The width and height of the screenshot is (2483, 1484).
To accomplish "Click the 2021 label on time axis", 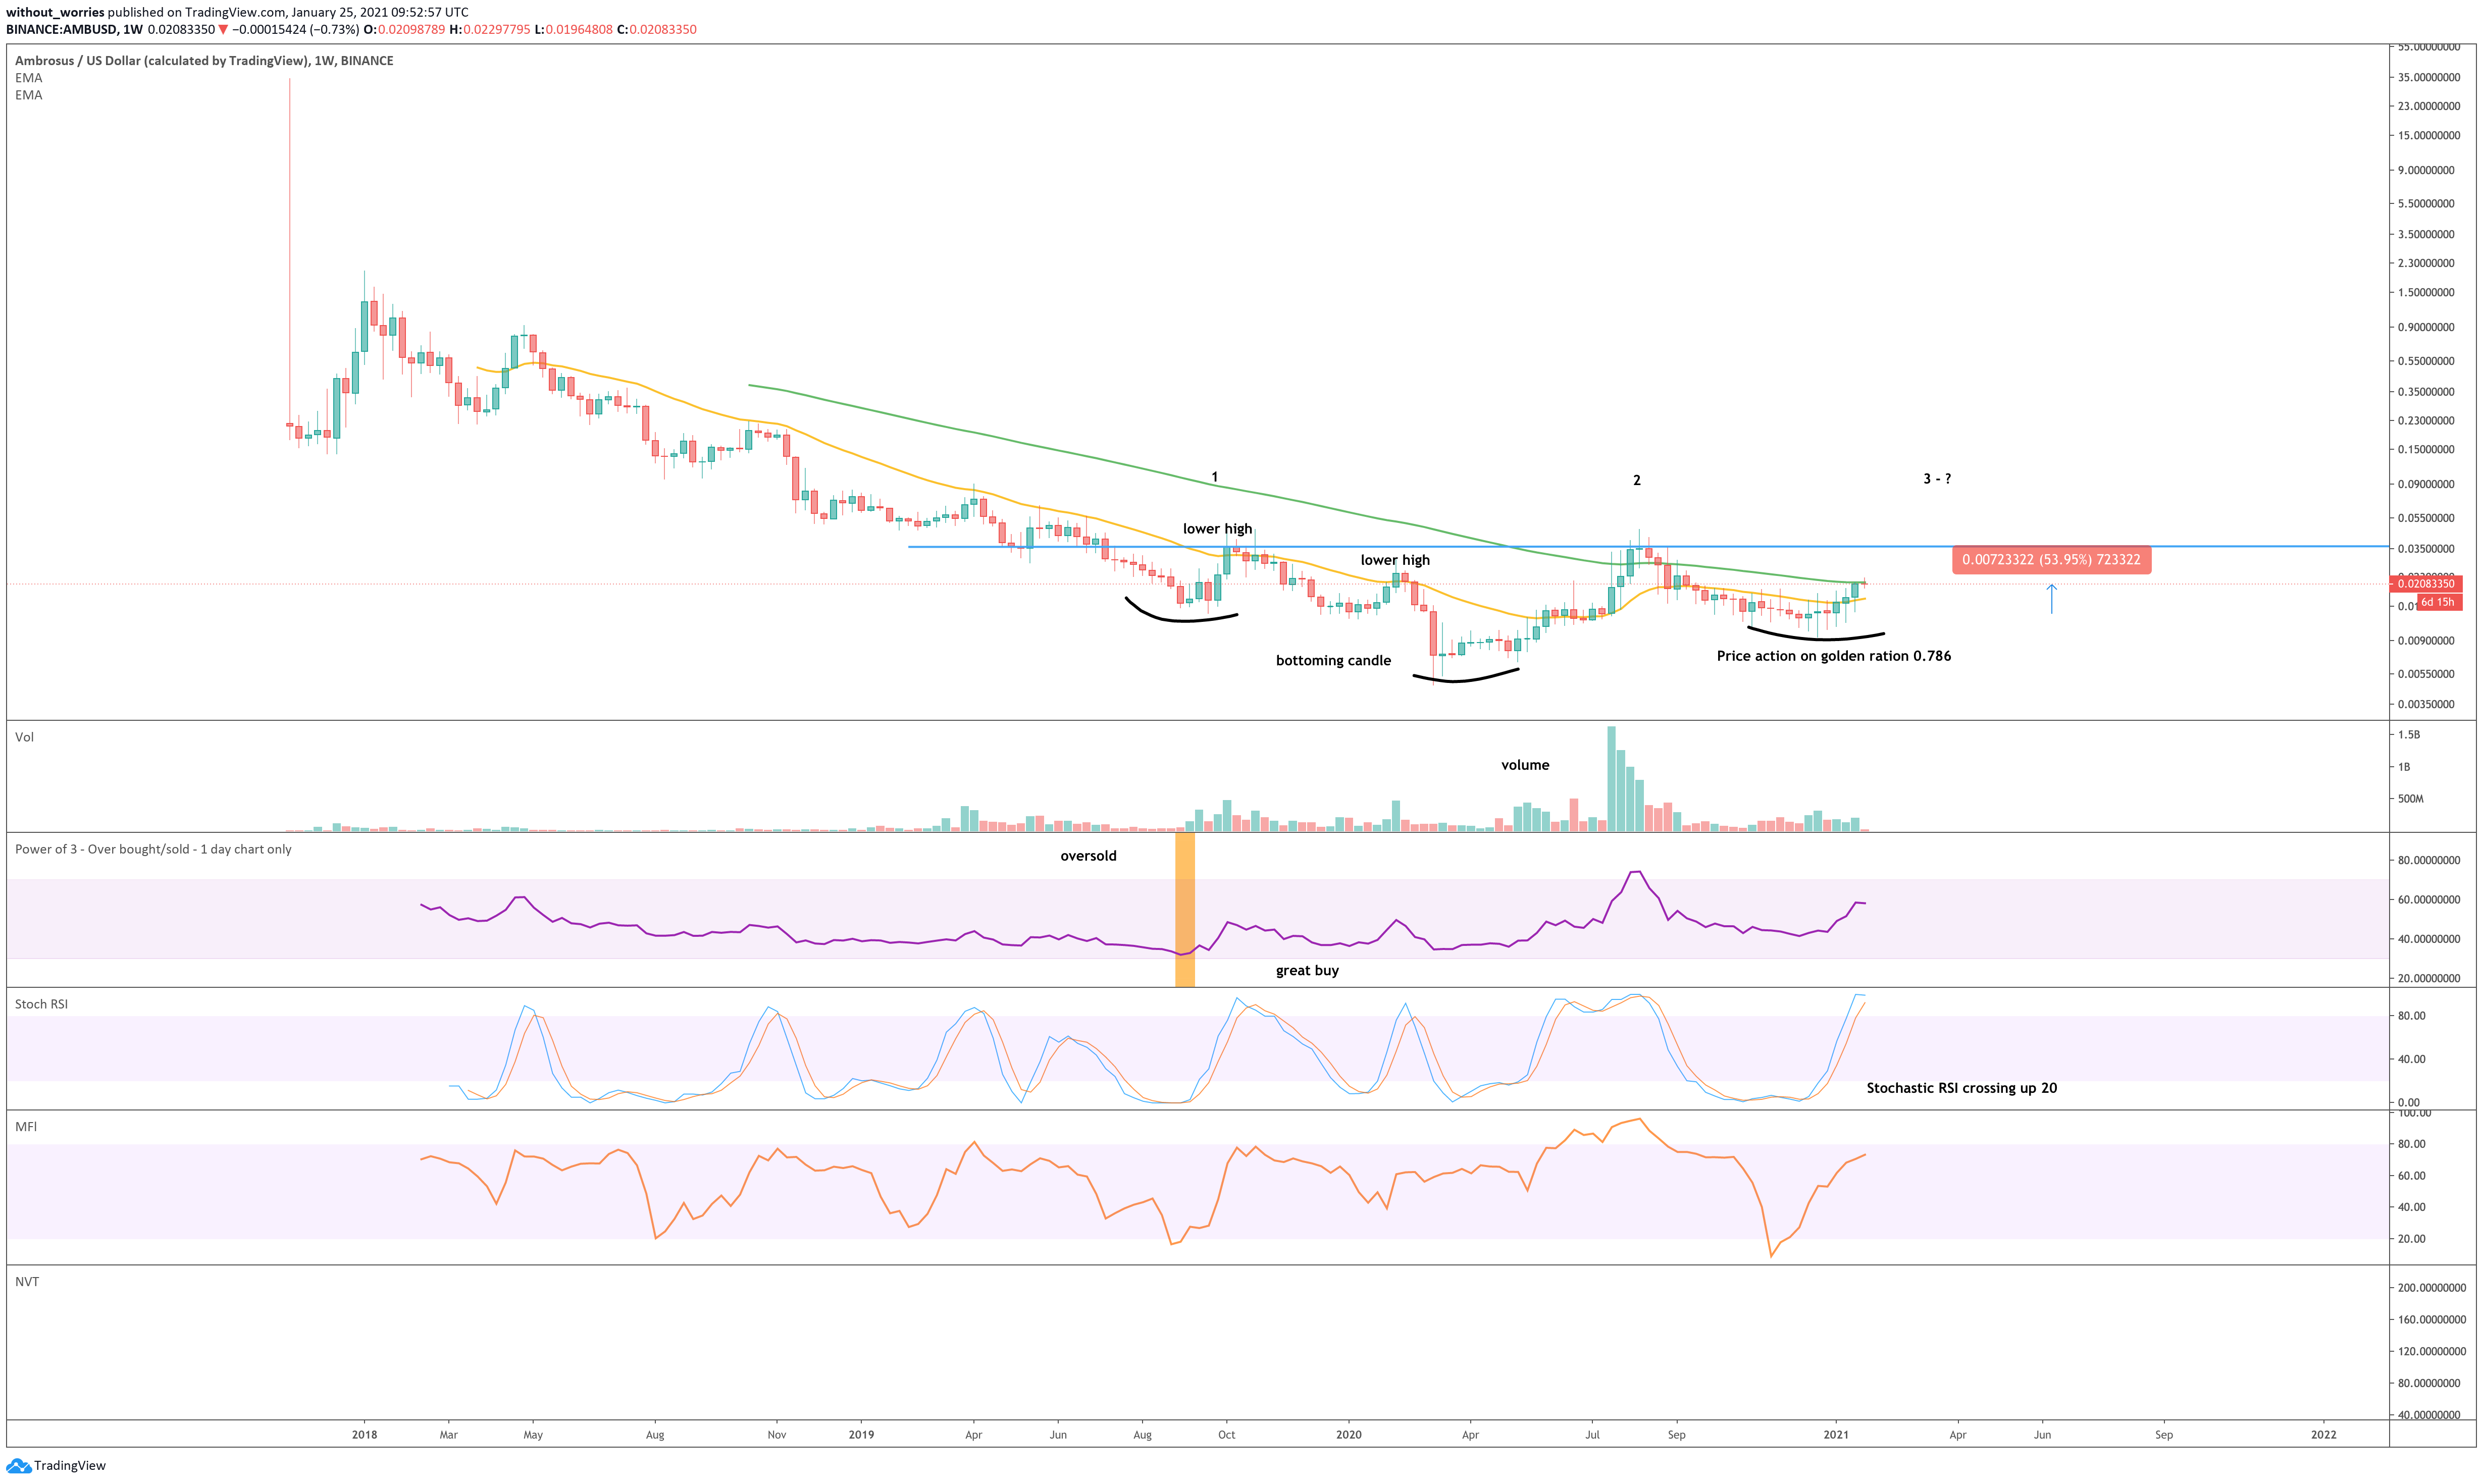I will pyautogui.click(x=1835, y=1434).
